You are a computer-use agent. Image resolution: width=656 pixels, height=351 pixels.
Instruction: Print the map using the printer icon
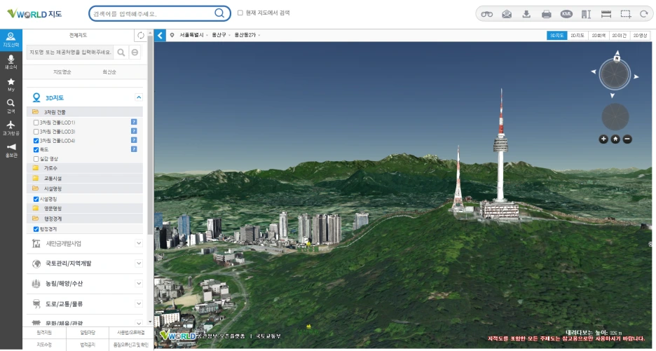547,14
